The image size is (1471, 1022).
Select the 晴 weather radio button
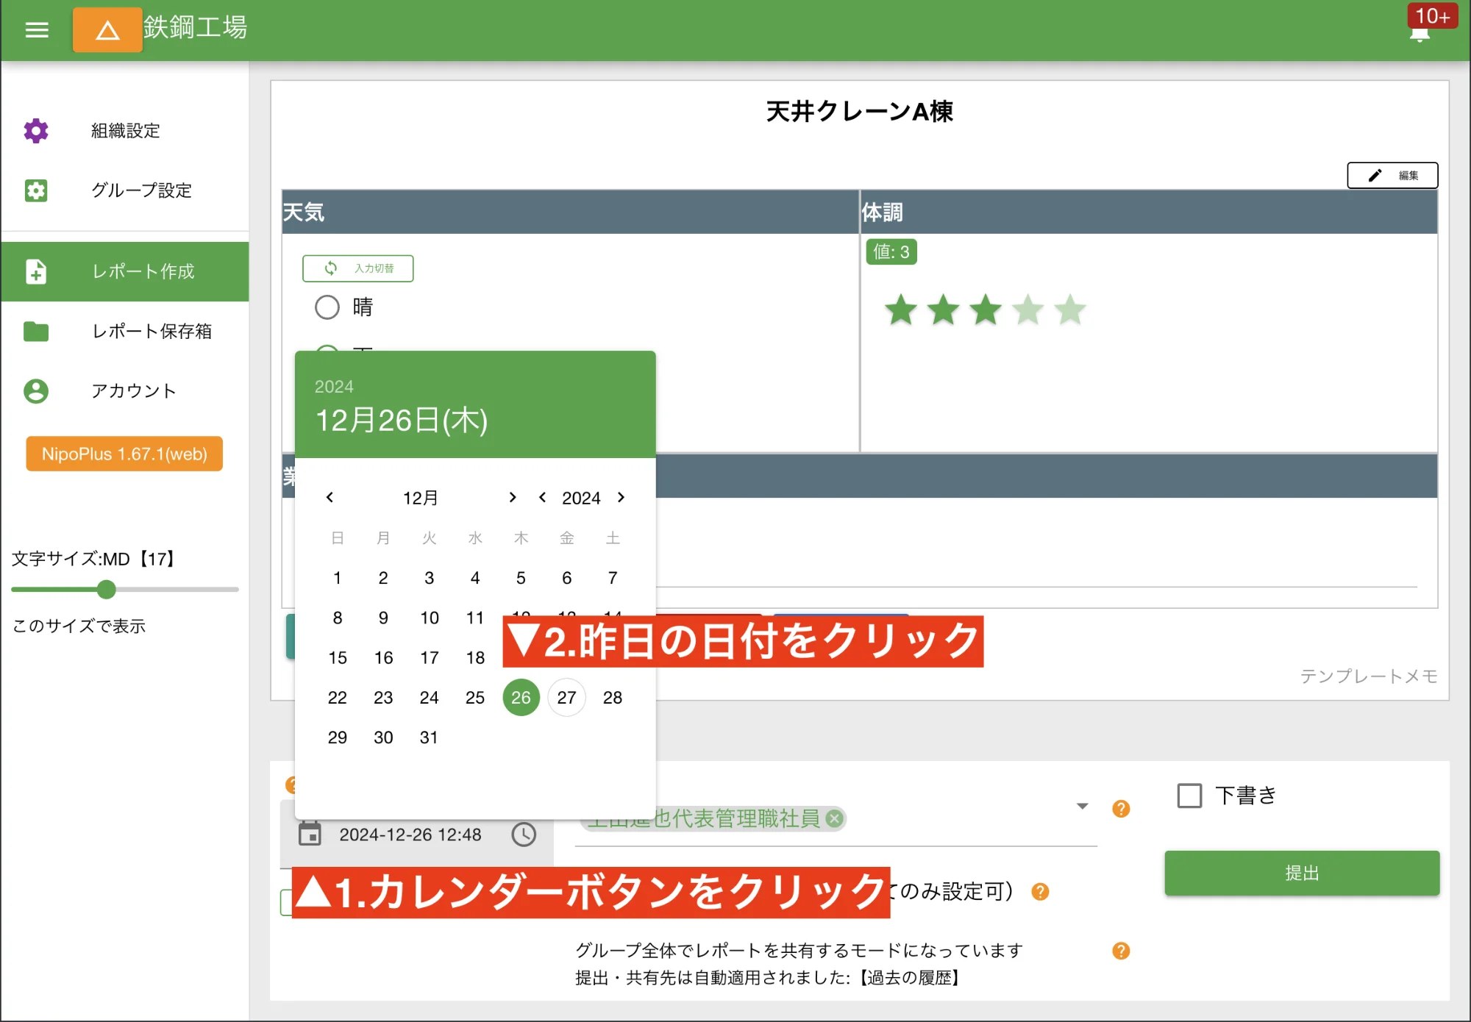coord(328,307)
